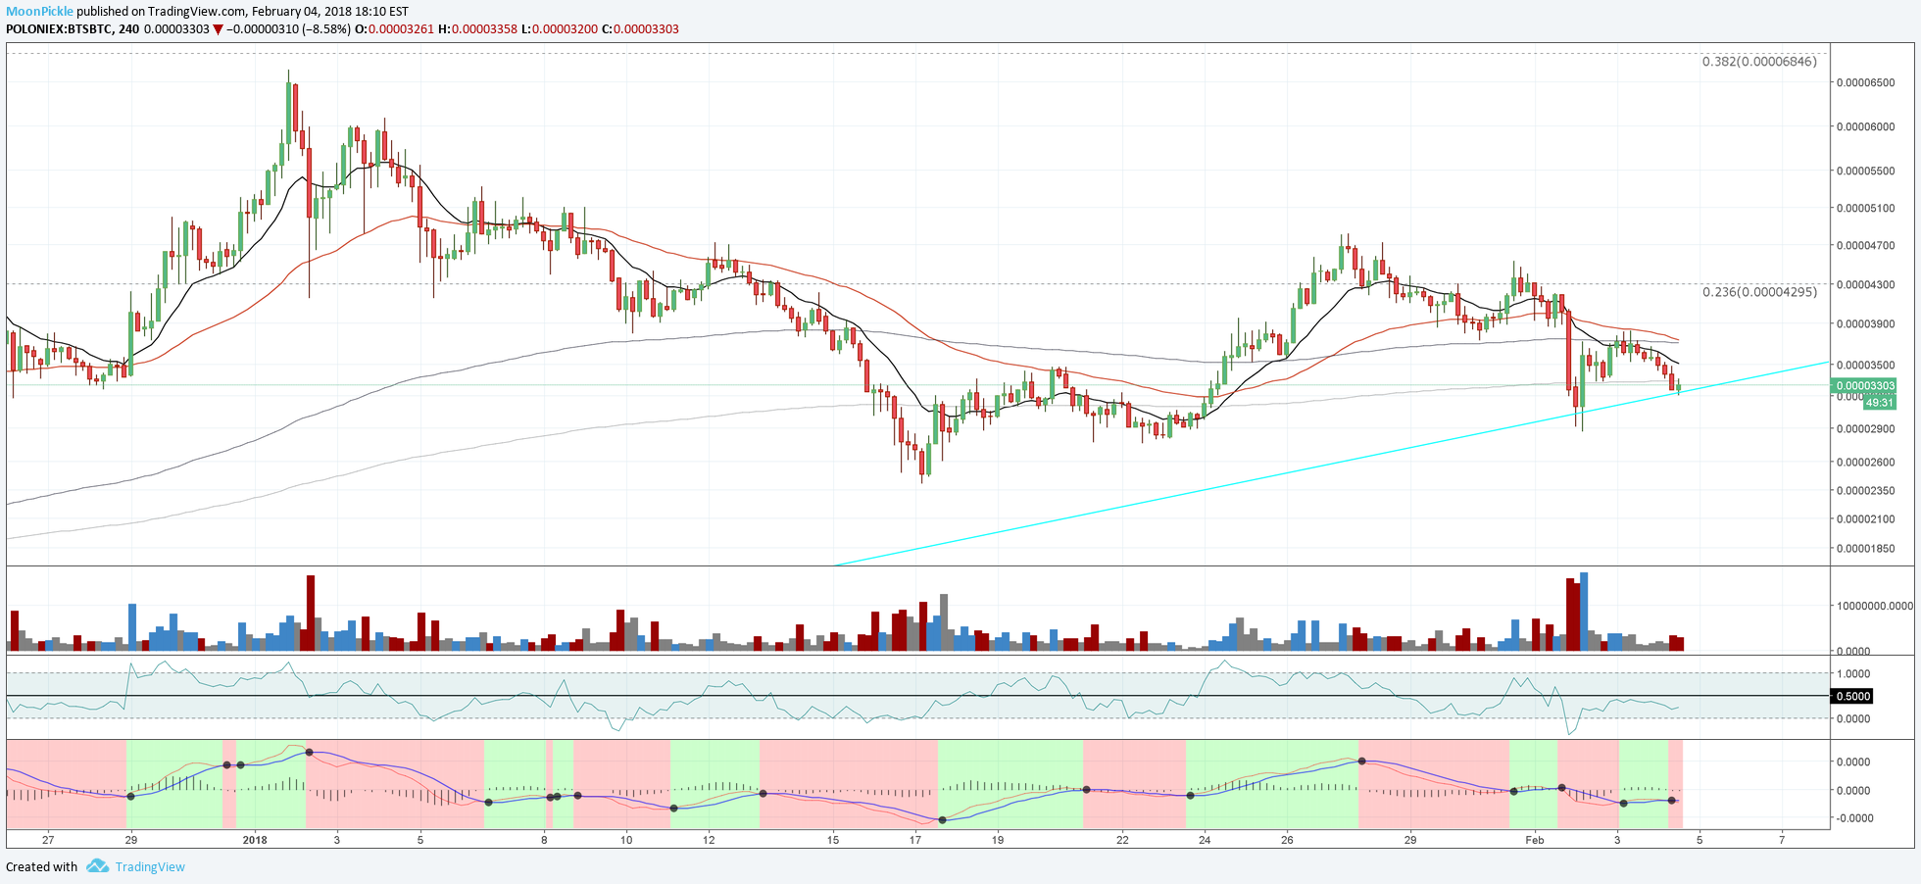Screen dimensions: 1921x884
Task: Open the MoonPickle author profile link
Action: point(39,12)
